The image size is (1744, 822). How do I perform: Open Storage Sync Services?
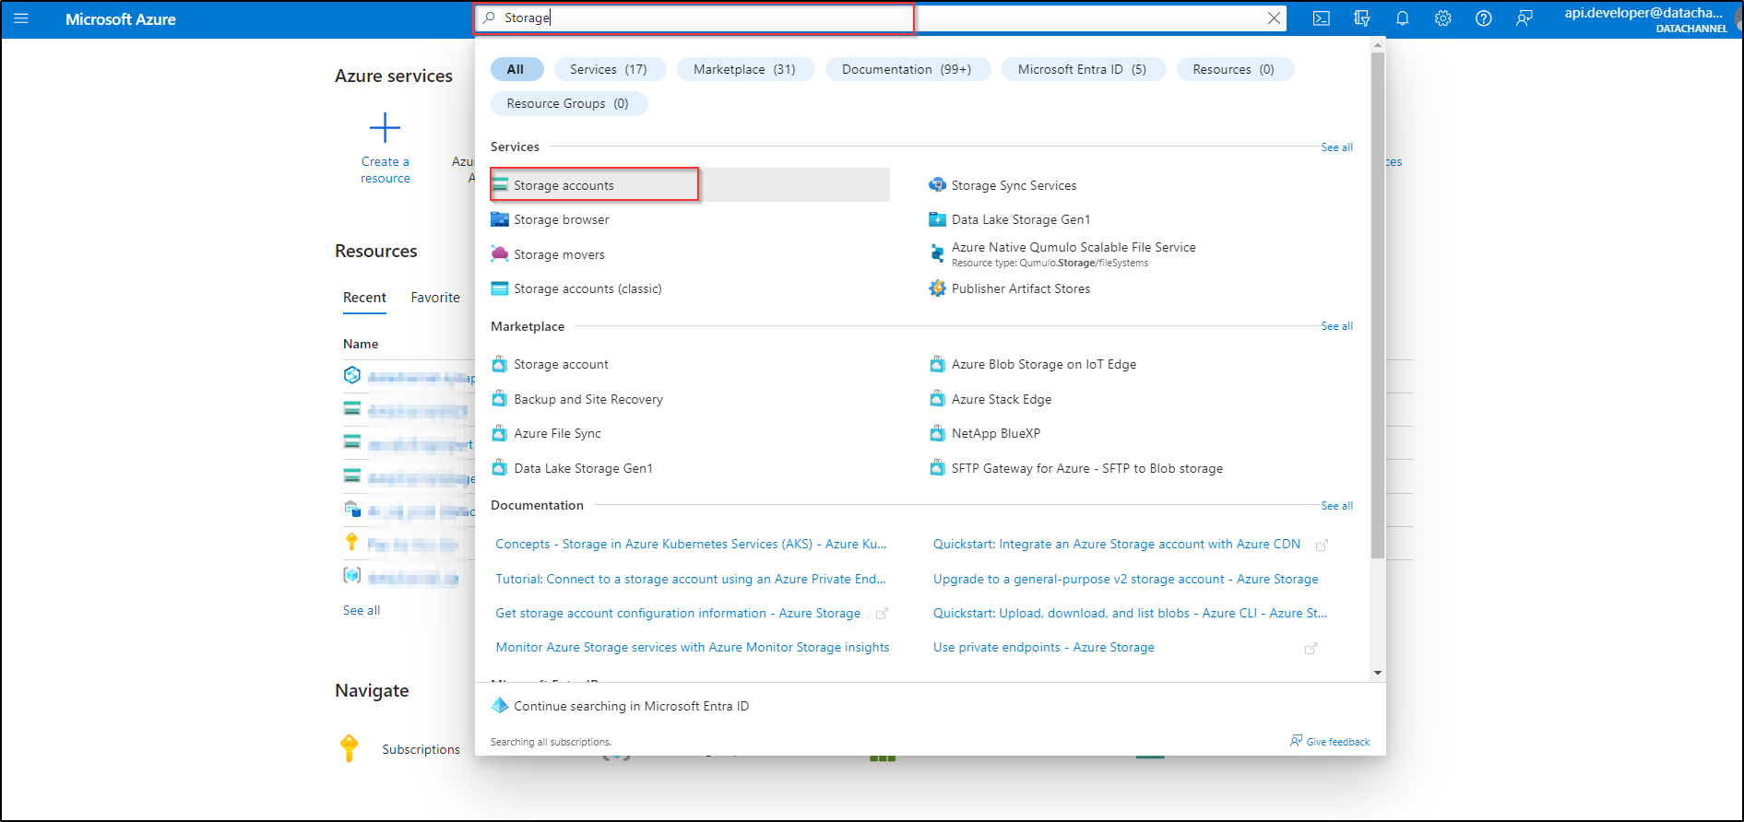click(x=1003, y=185)
